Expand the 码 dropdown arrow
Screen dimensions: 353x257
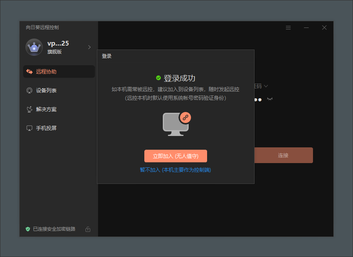[x=266, y=86]
